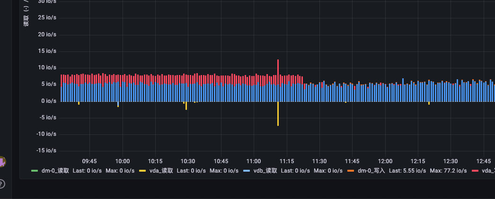Viewport: 495px width, 199px height.
Task: Click the long yellow negative bar near 11:10
Action: coord(278,114)
